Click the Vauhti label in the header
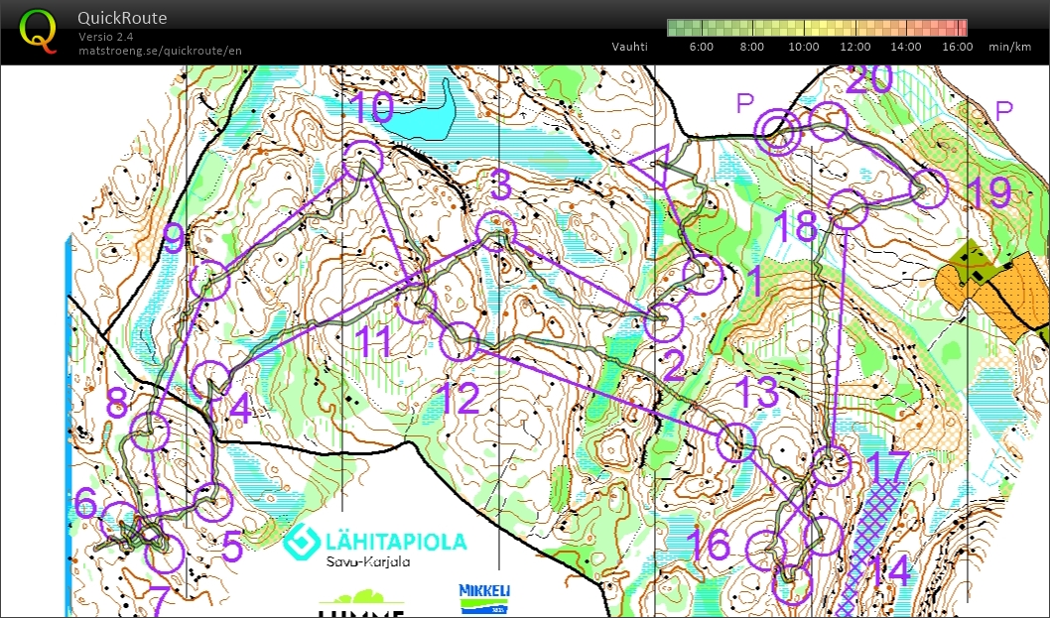This screenshot has width=1050, height=618. (x=629, y=46)
